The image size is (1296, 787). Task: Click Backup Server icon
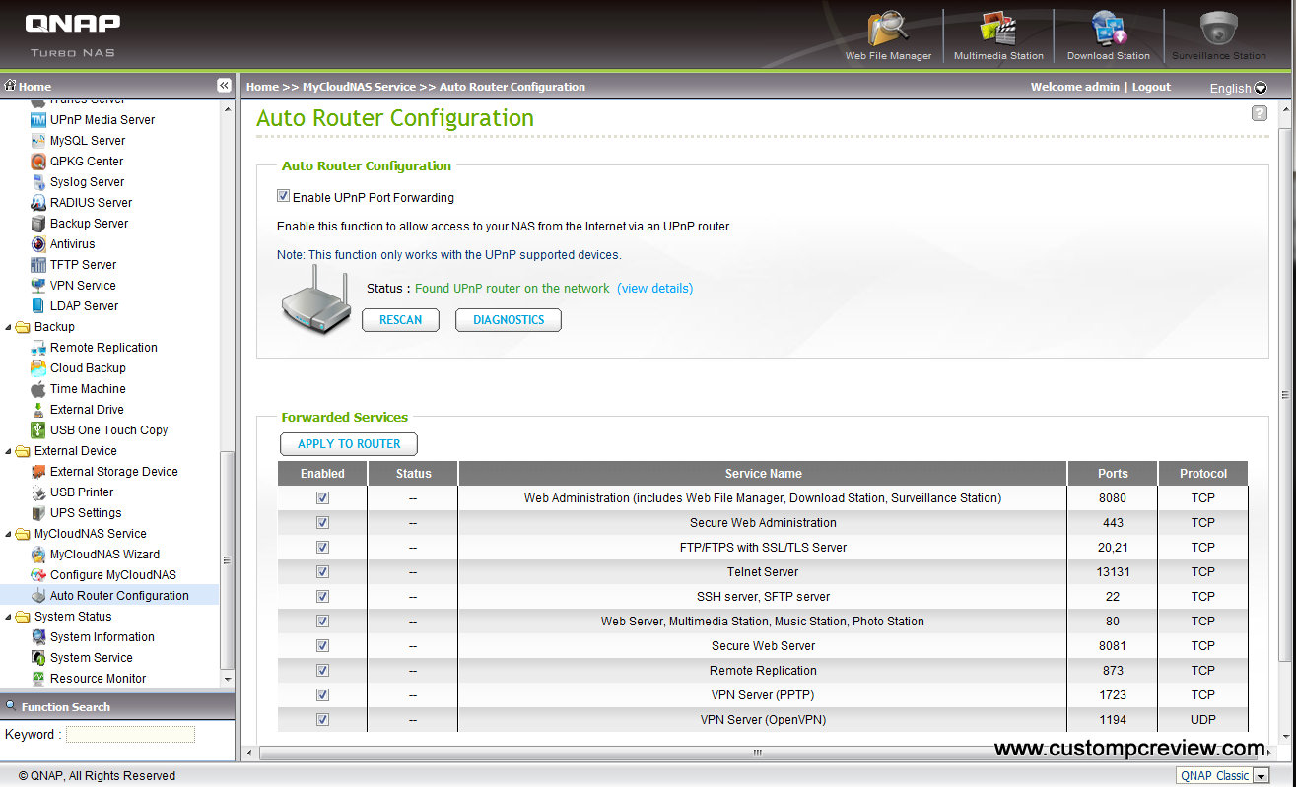[x=38, y=223]
